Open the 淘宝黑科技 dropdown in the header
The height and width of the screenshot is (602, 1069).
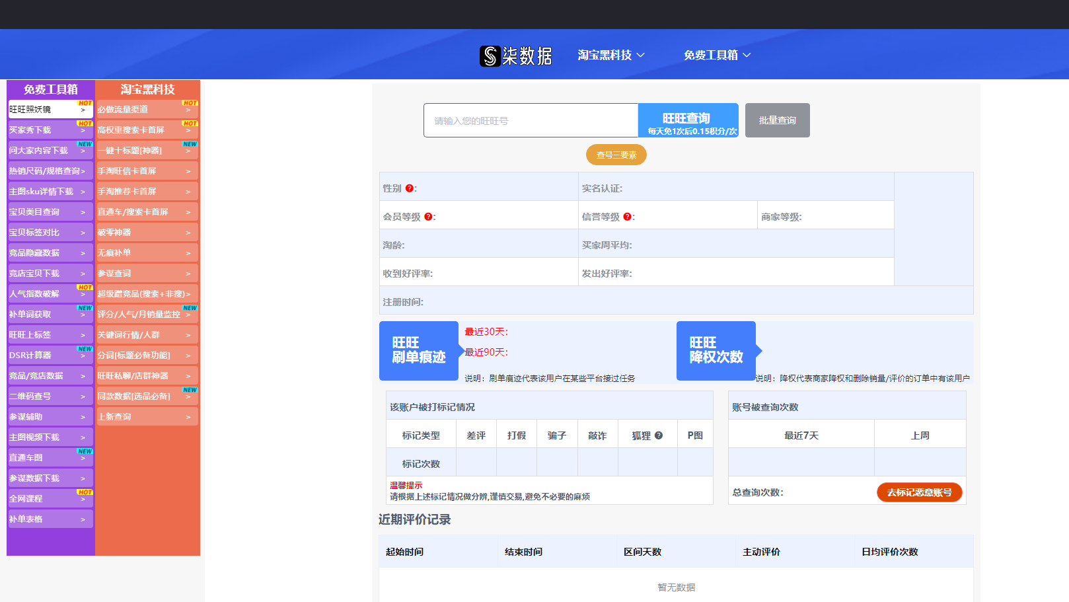[611, 55]
